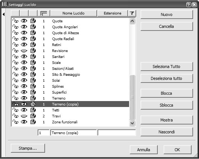Screen dimensions: 199x159
Task: Click the layer list scrollbar thumb
Action: pyautogui.click(x=132, y=97)
